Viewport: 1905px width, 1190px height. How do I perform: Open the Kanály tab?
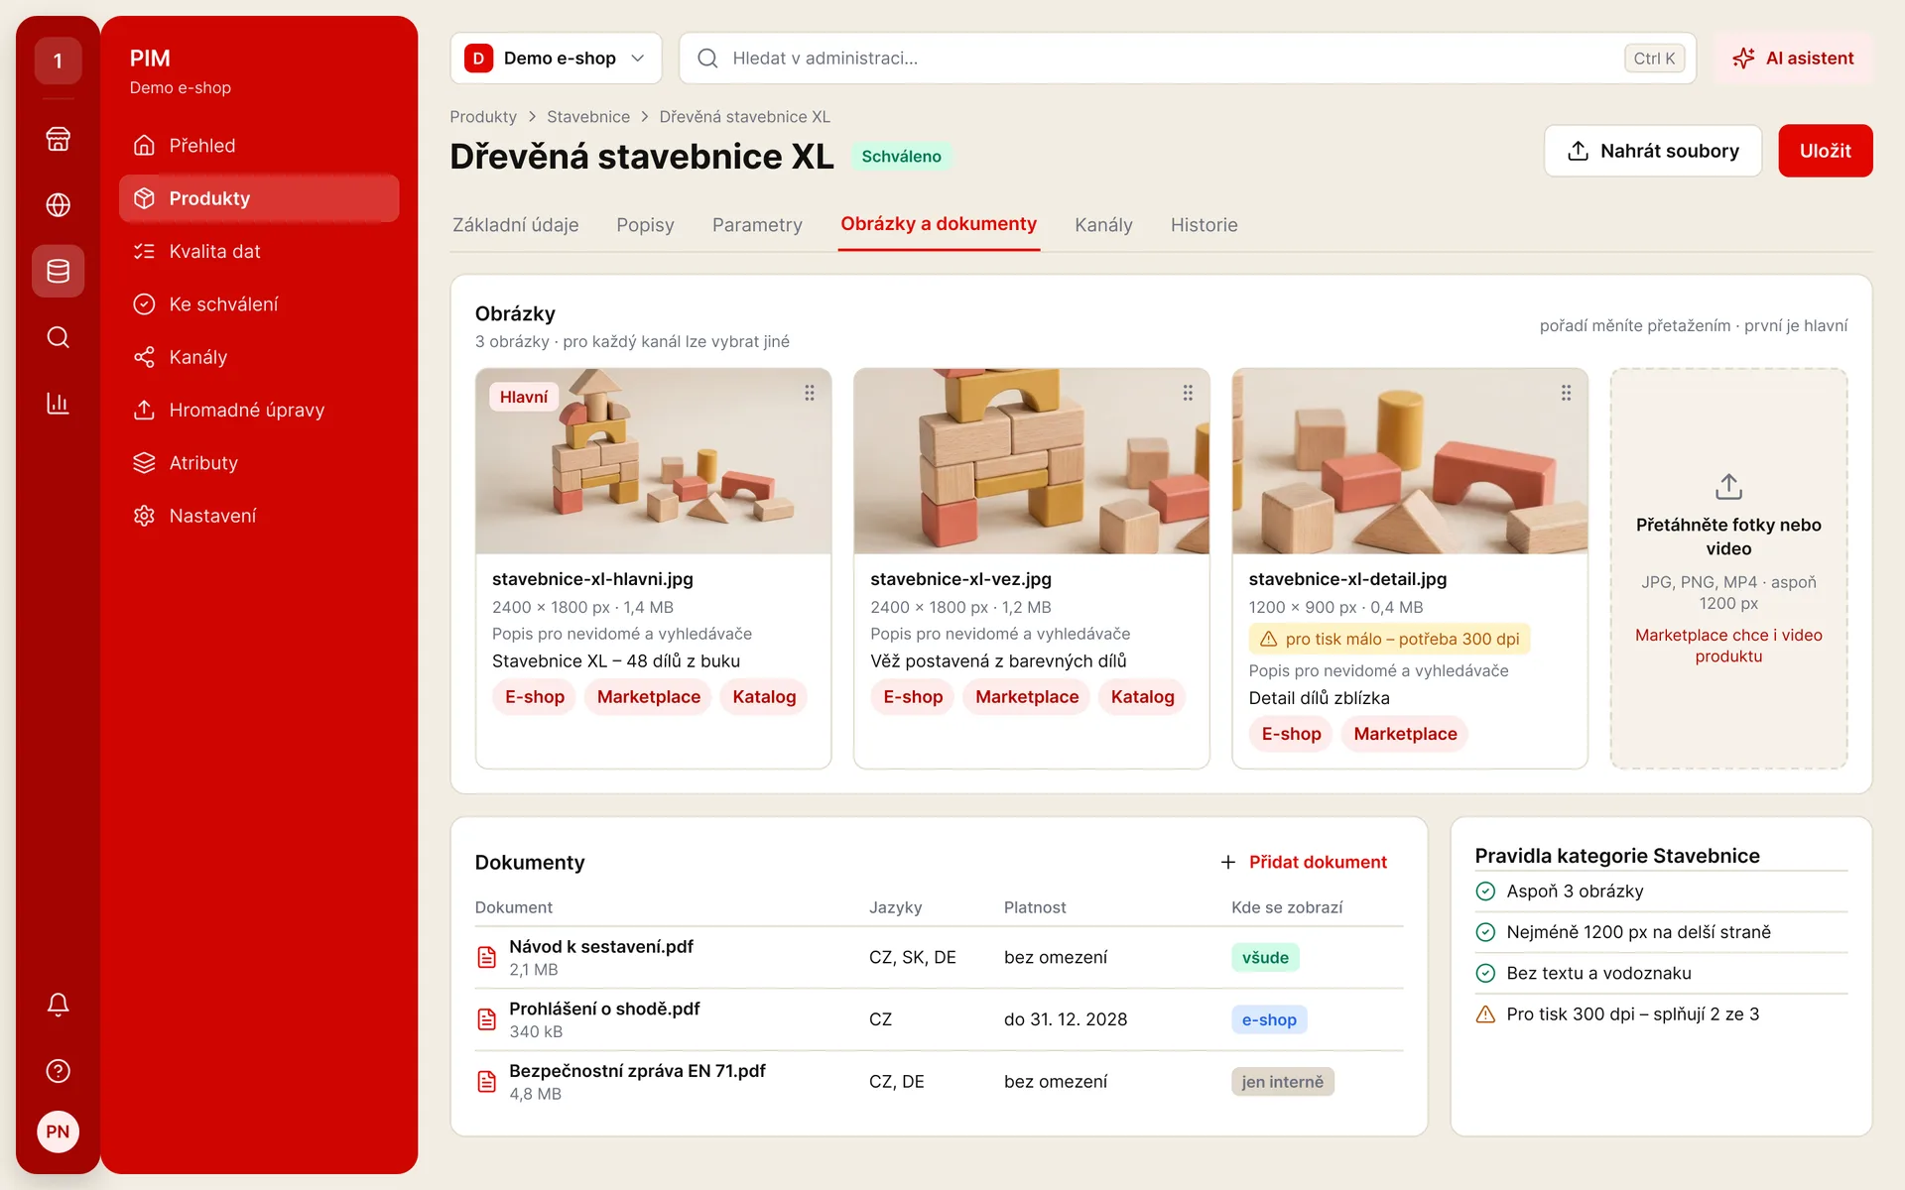1103,225
